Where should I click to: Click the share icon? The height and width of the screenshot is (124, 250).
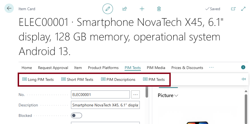[x=125, y=9]
